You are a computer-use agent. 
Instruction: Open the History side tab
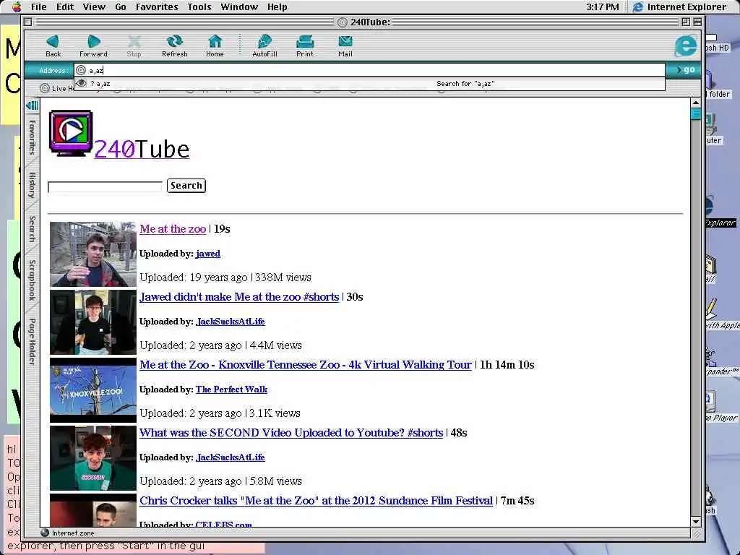click(32, 185)
